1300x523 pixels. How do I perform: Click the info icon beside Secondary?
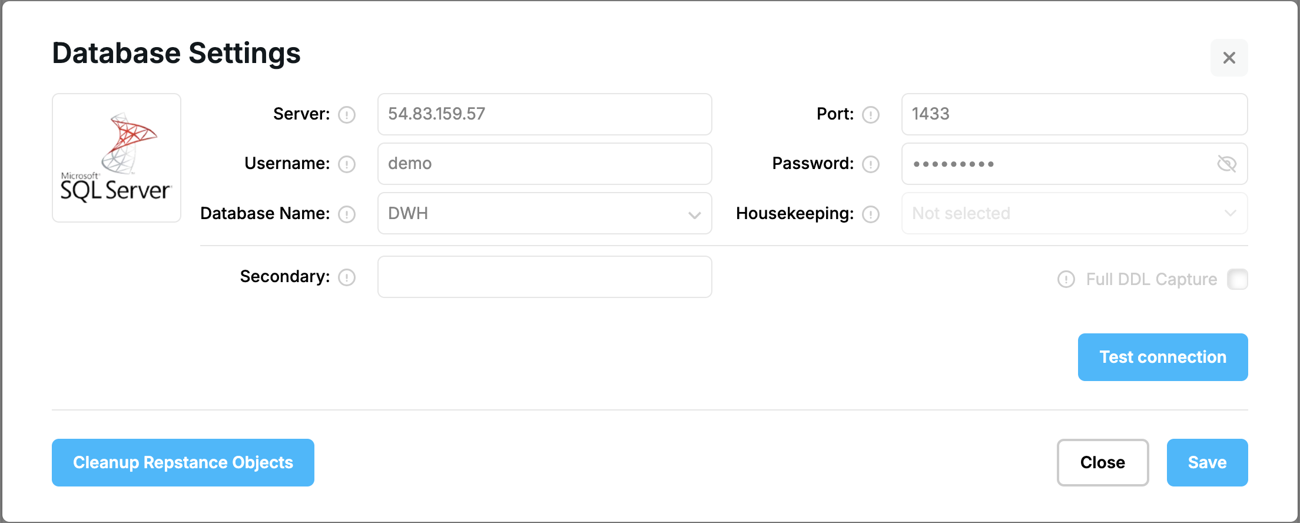pyautogui.click(x=347, y=277)
